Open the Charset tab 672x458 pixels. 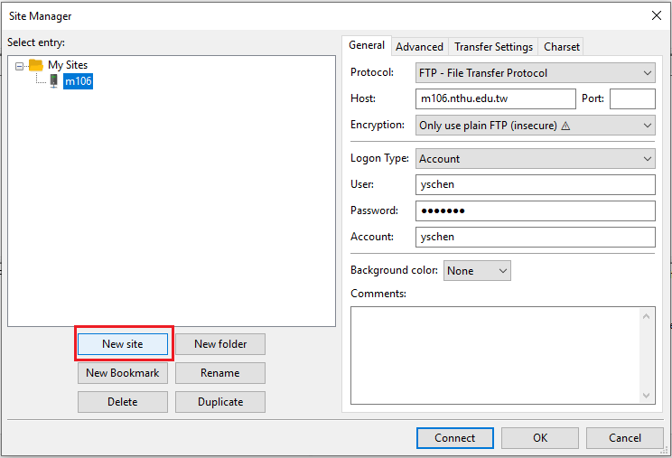click(562, 46)
